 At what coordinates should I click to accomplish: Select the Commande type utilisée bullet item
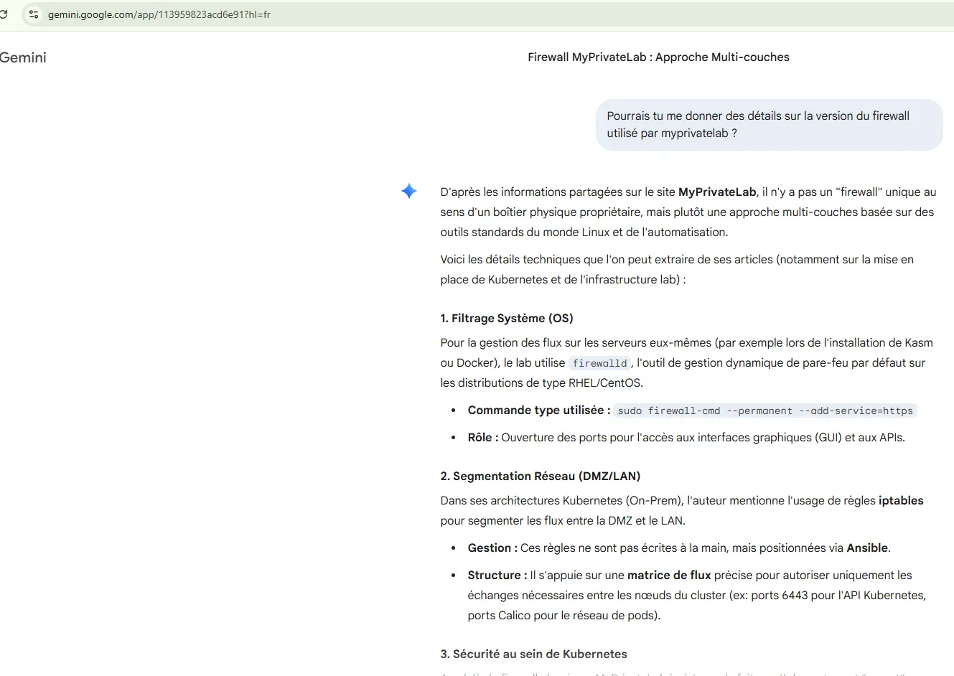(538, 410)
